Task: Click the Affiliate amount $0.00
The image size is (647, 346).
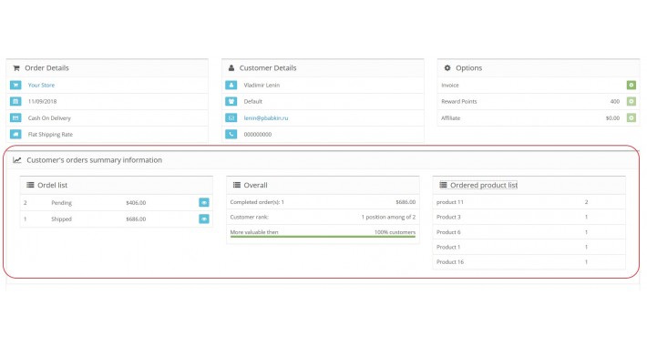Action: 612,118
